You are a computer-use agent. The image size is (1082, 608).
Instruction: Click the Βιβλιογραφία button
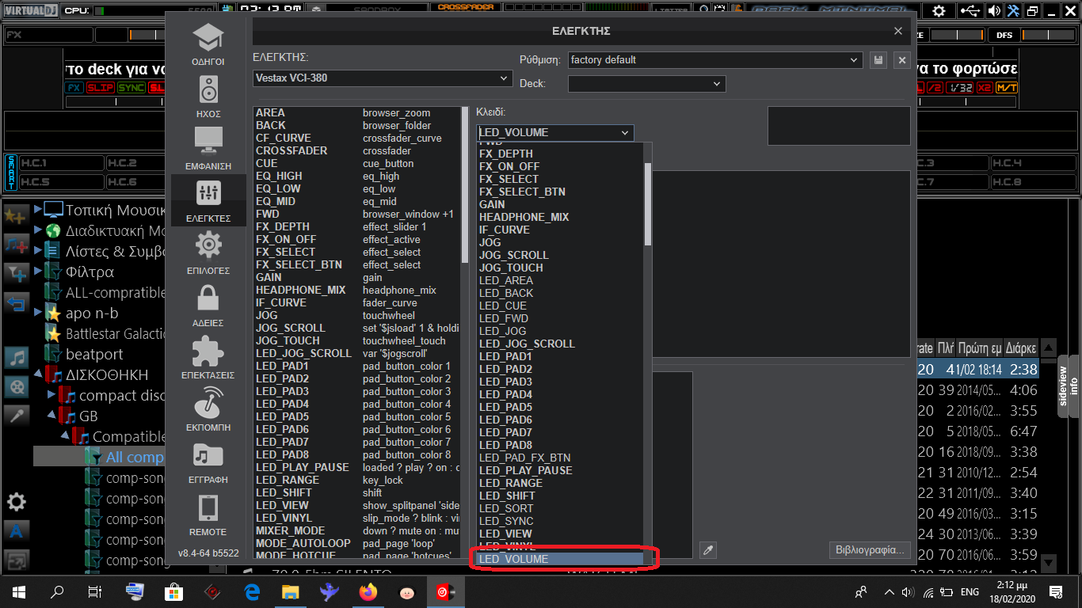(x=869, y=550)
